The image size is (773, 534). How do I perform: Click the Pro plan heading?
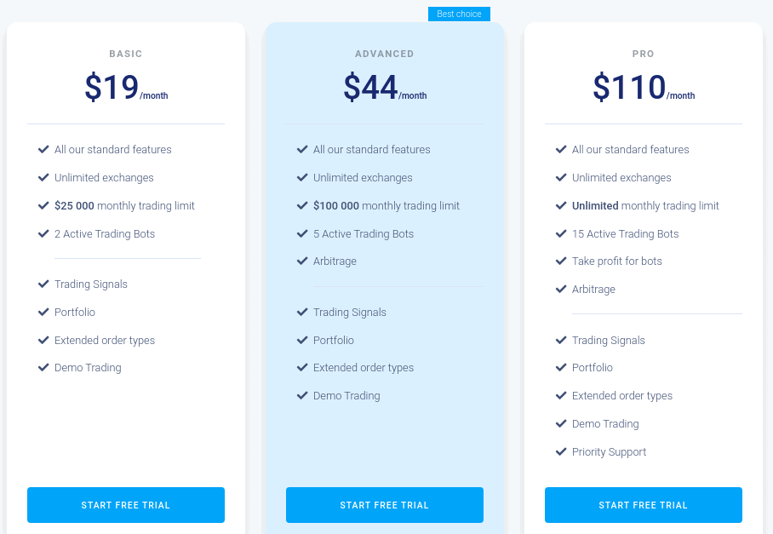coord(644,54)
